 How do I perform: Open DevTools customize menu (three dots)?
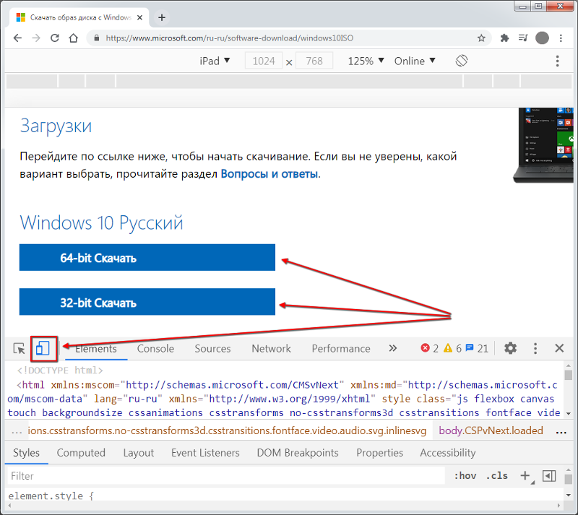535,348
